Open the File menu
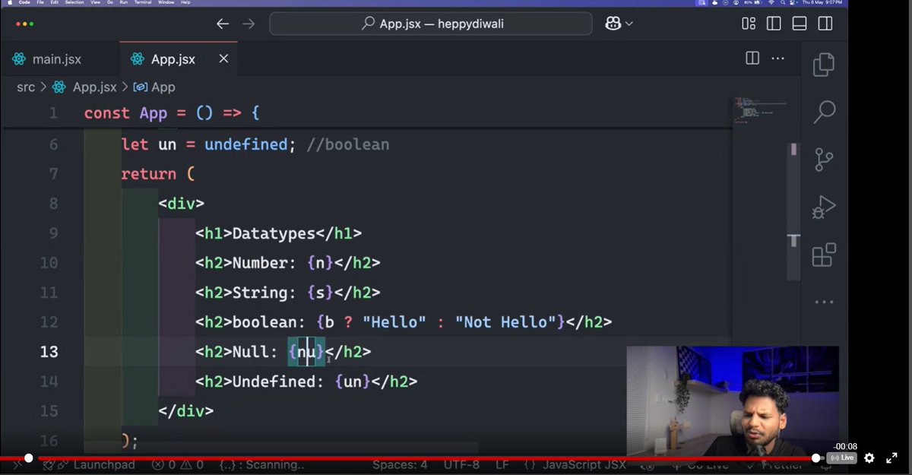This screenshot has width=912, height=475. tap(40, 3)
